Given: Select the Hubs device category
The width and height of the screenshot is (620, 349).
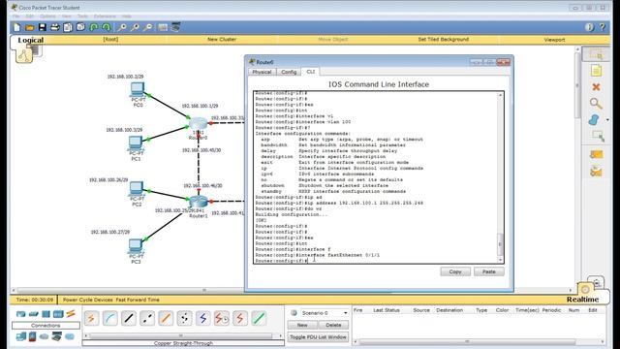Looking at the screenshot, I should (46, 314).
